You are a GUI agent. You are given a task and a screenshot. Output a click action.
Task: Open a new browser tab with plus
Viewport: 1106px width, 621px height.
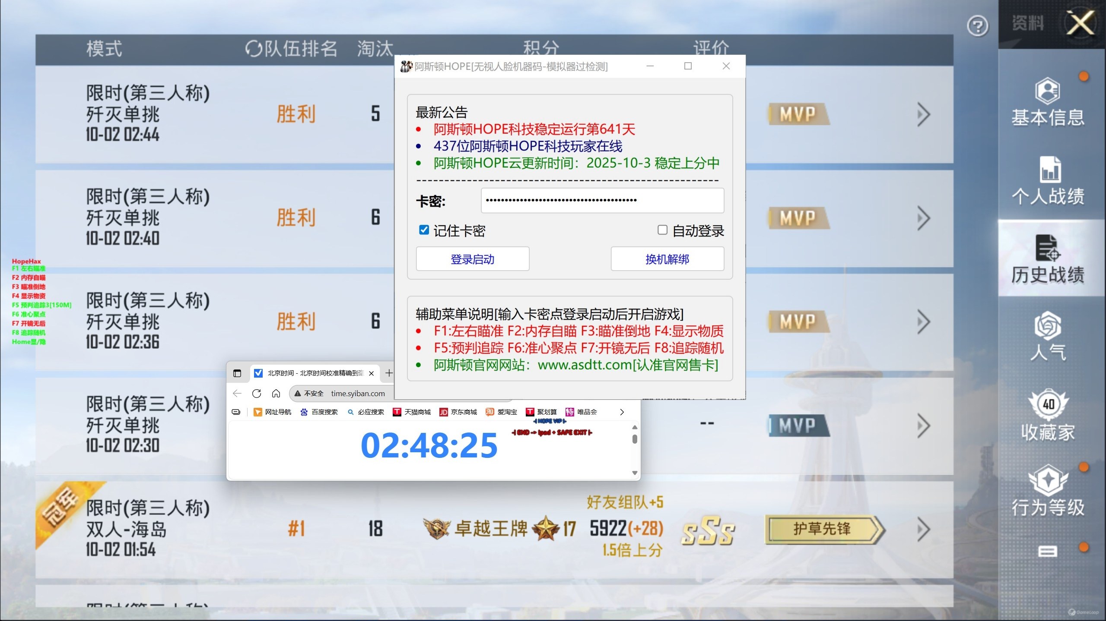click(x=389, y=373)
